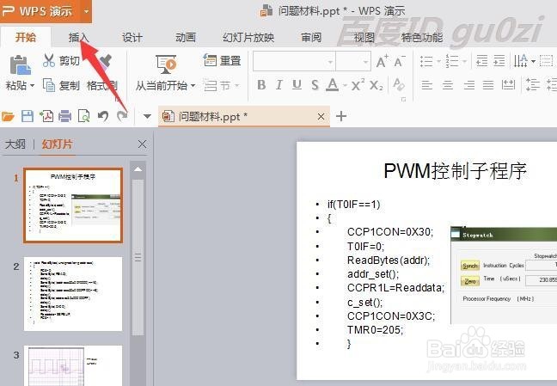Image resolution: width=557 pixels, height=386 pixels.
Task: Apply font color A
Action: coord(333,84)
